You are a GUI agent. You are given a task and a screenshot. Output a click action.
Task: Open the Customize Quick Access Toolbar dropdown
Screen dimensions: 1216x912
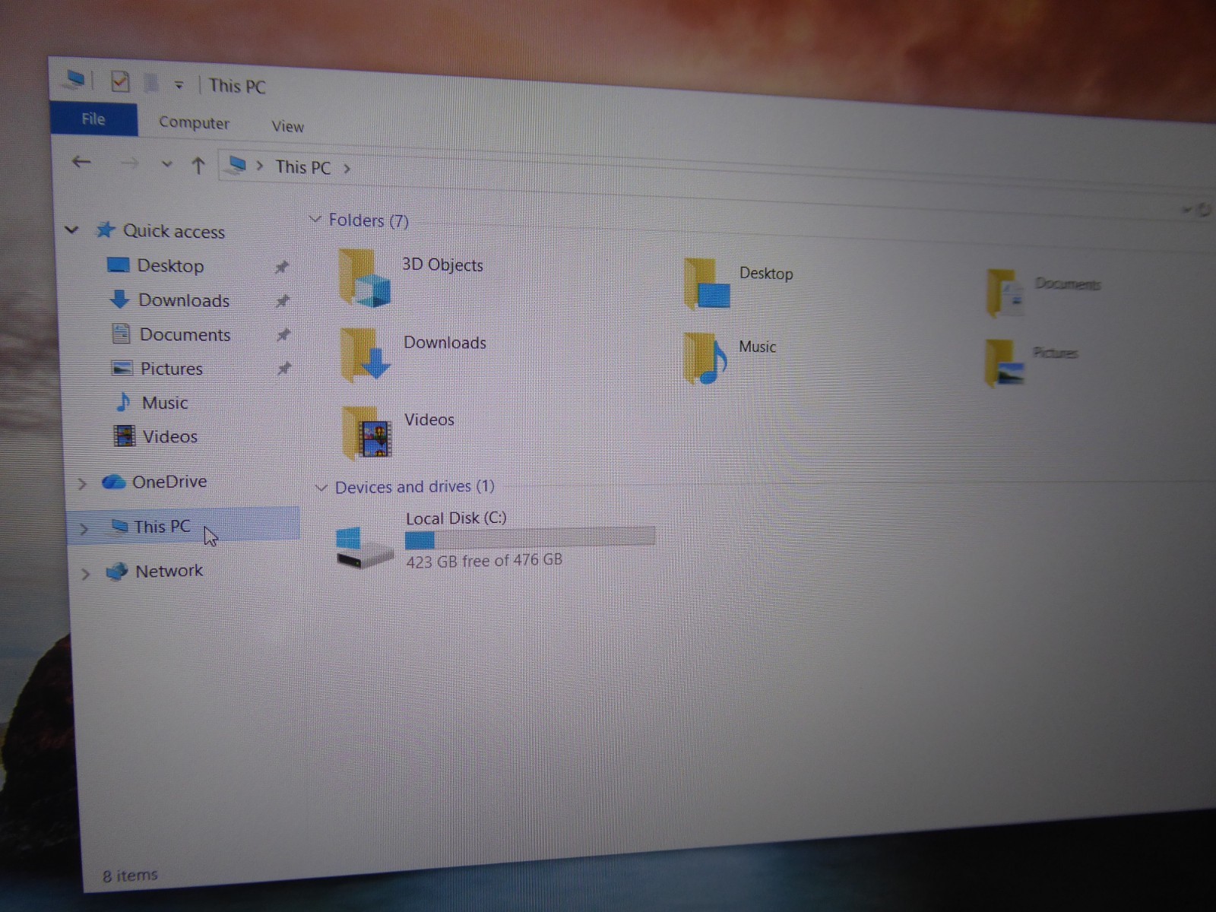179,85
